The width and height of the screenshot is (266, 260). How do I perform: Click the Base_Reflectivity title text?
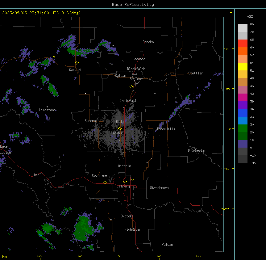133,5
